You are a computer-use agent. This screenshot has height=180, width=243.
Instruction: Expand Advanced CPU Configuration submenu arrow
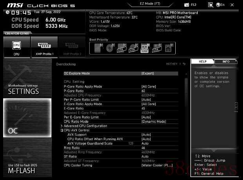point(61,126)
